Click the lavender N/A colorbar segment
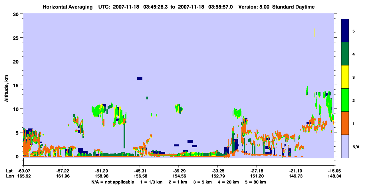Image resolution: width=371 pixels, height=190 pixels. point(345,146)
